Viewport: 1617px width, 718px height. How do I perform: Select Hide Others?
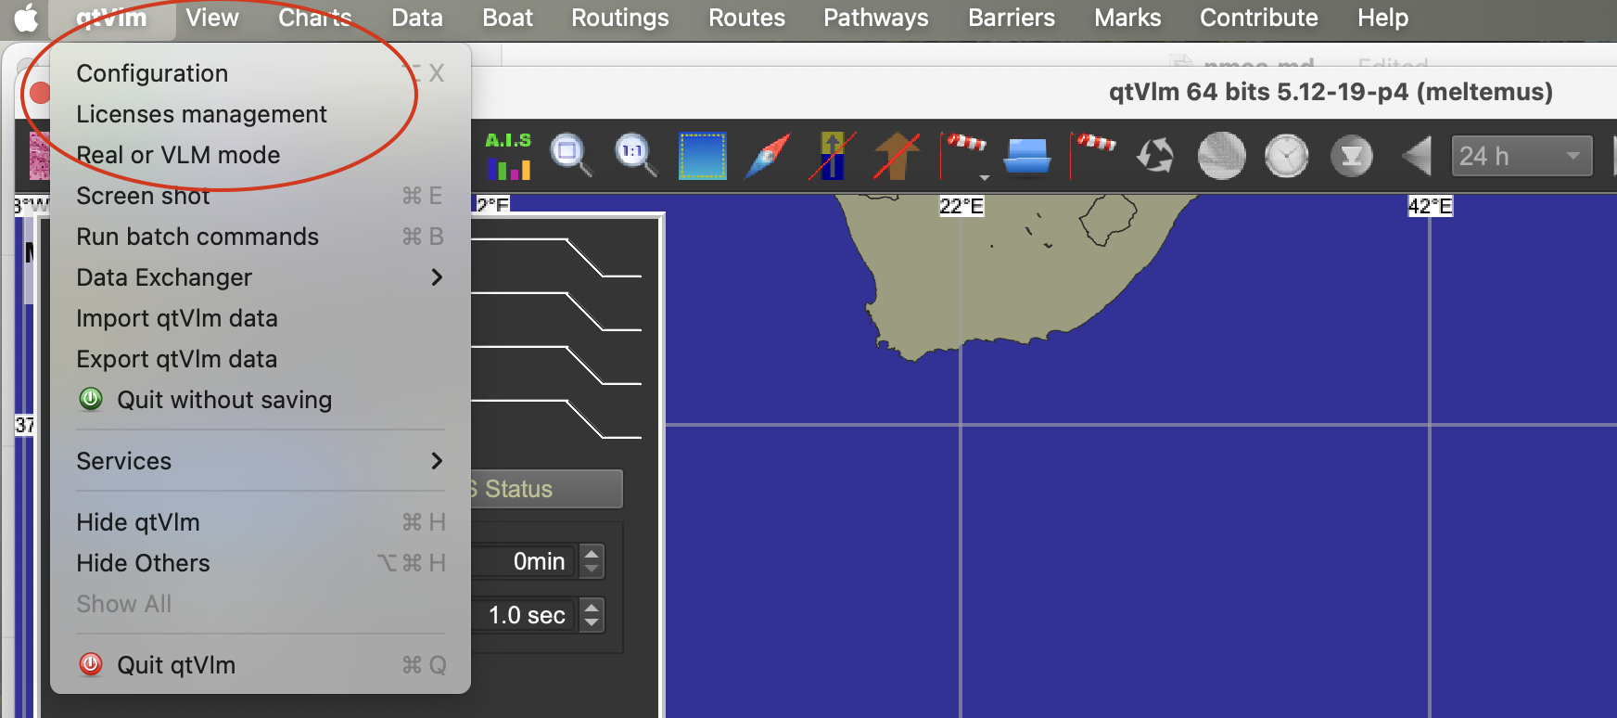[x=261, y=563]
